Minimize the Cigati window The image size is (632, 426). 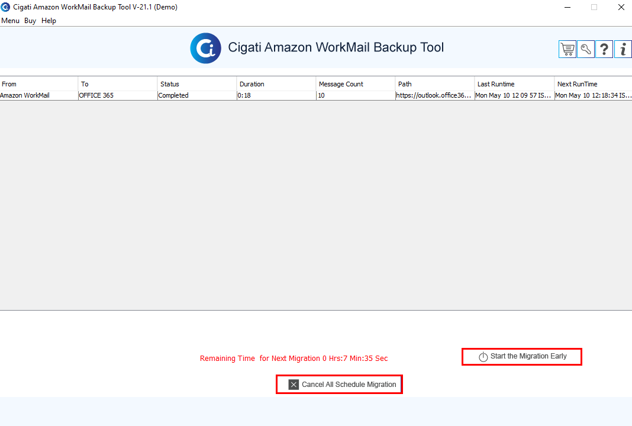[x=567, y=7]
